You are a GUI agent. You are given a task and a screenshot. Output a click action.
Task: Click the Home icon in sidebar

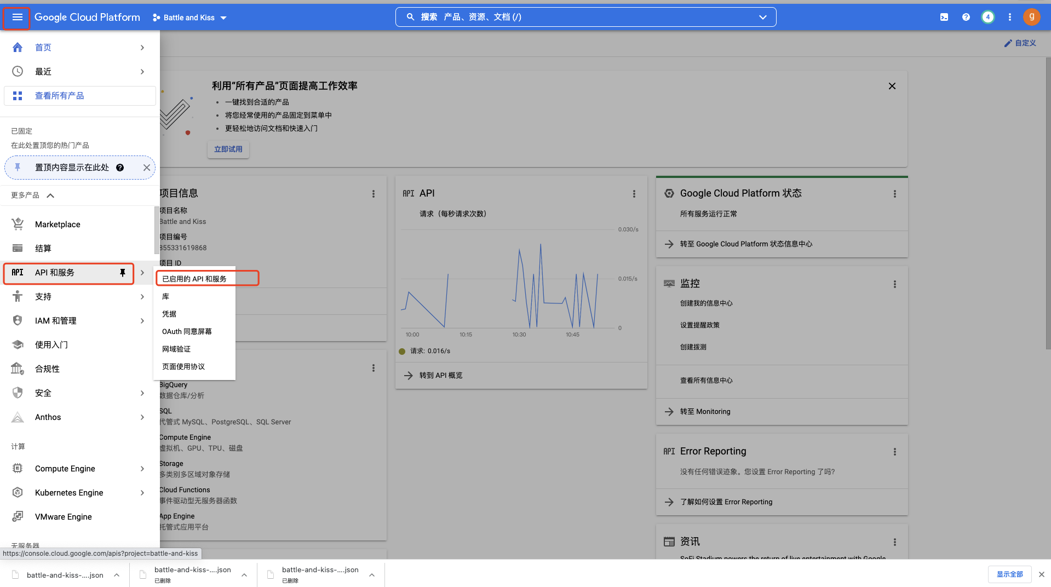[18, 48]
